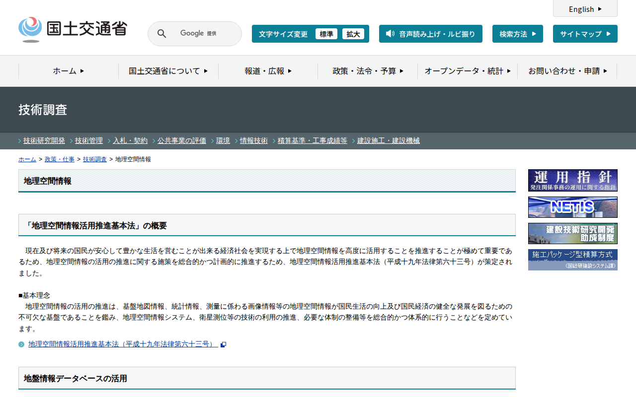Click the external link icon after 基本法 link

224,344
